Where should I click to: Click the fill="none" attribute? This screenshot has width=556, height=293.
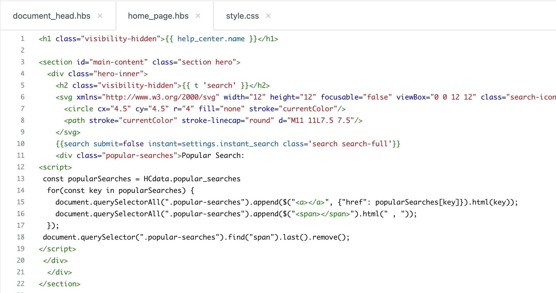[222, 109]
